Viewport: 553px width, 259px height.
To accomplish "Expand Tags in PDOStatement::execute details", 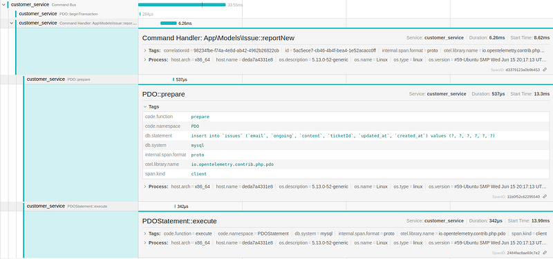I will pyautogui.click(x=152, y=233).
